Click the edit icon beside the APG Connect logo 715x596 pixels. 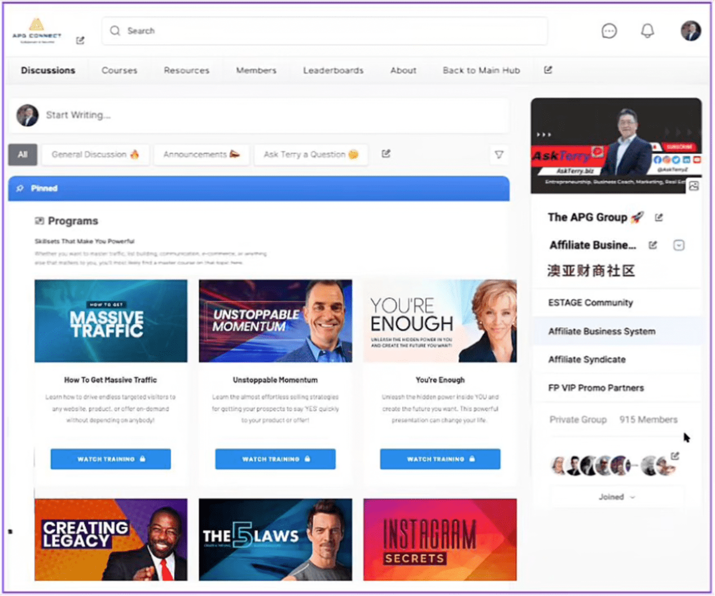80,40
